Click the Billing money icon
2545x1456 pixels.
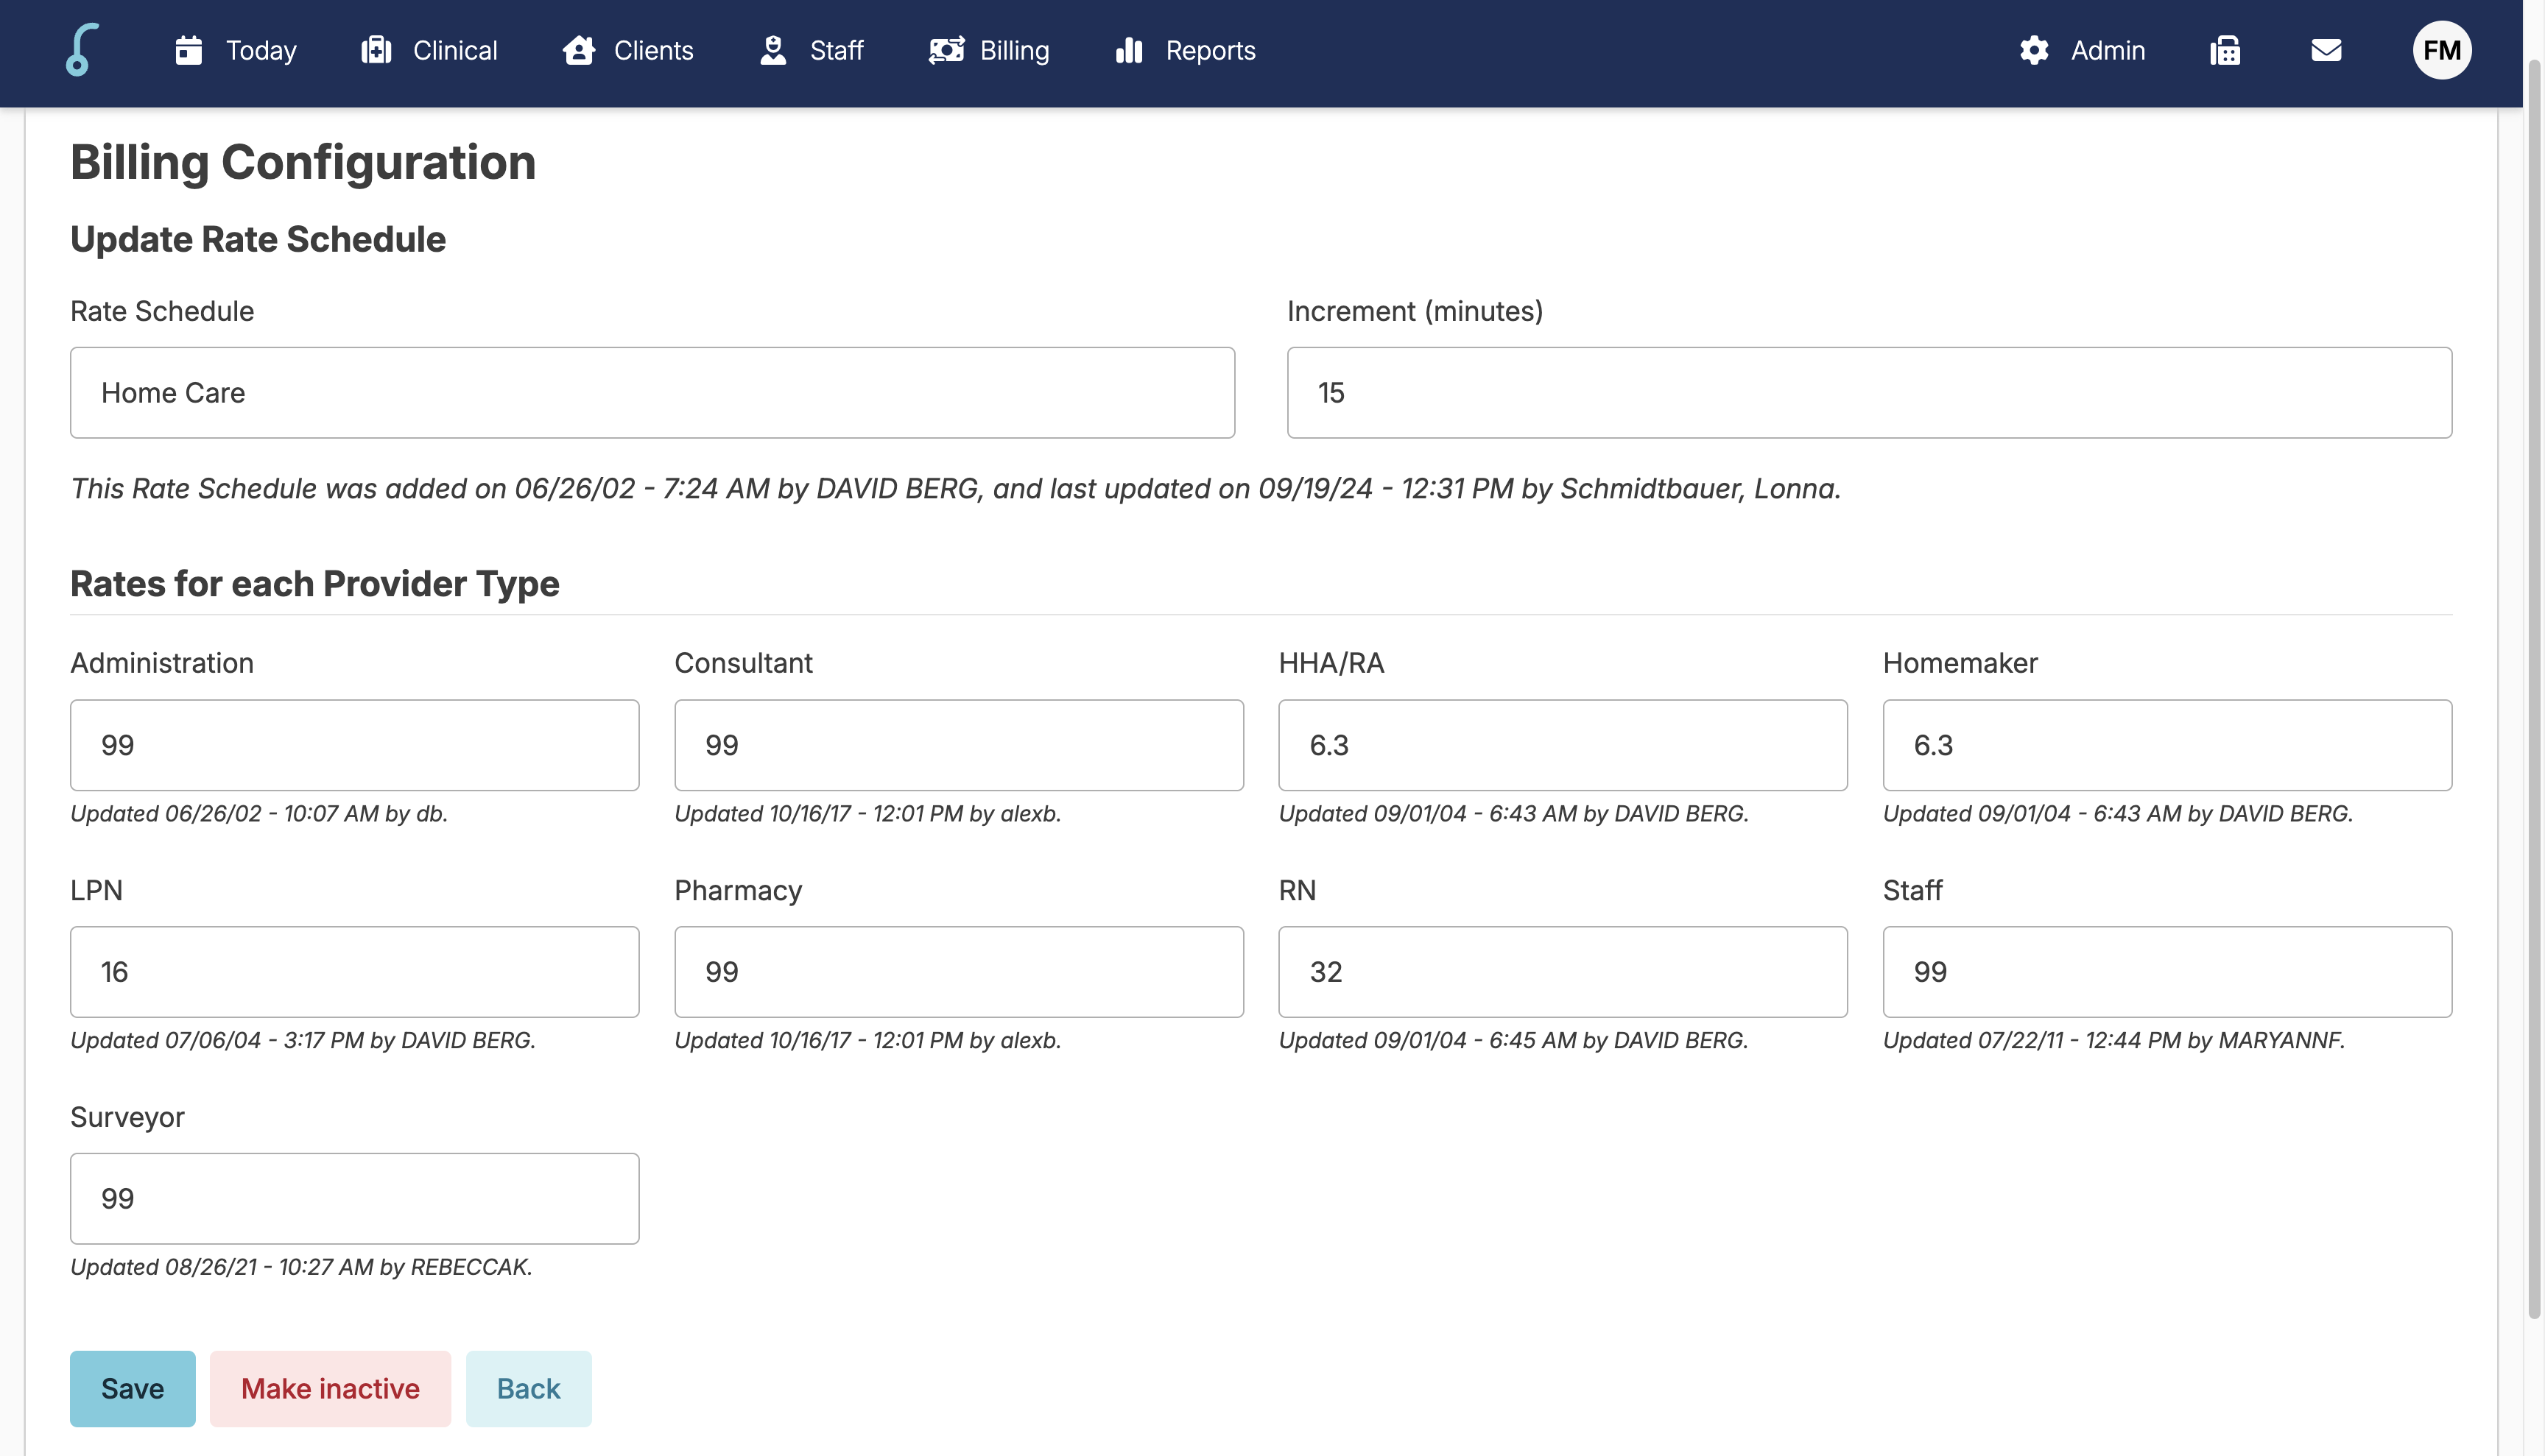946,50
